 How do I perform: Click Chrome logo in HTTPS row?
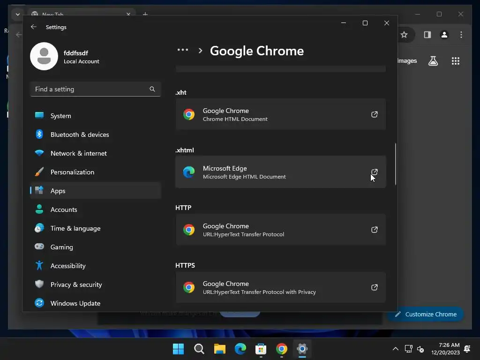click(189, 287)
